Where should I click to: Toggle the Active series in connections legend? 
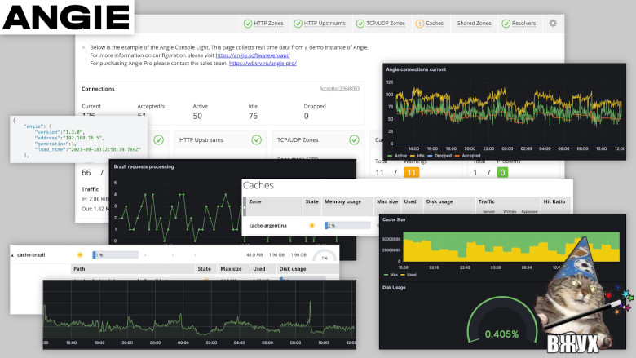398,155
